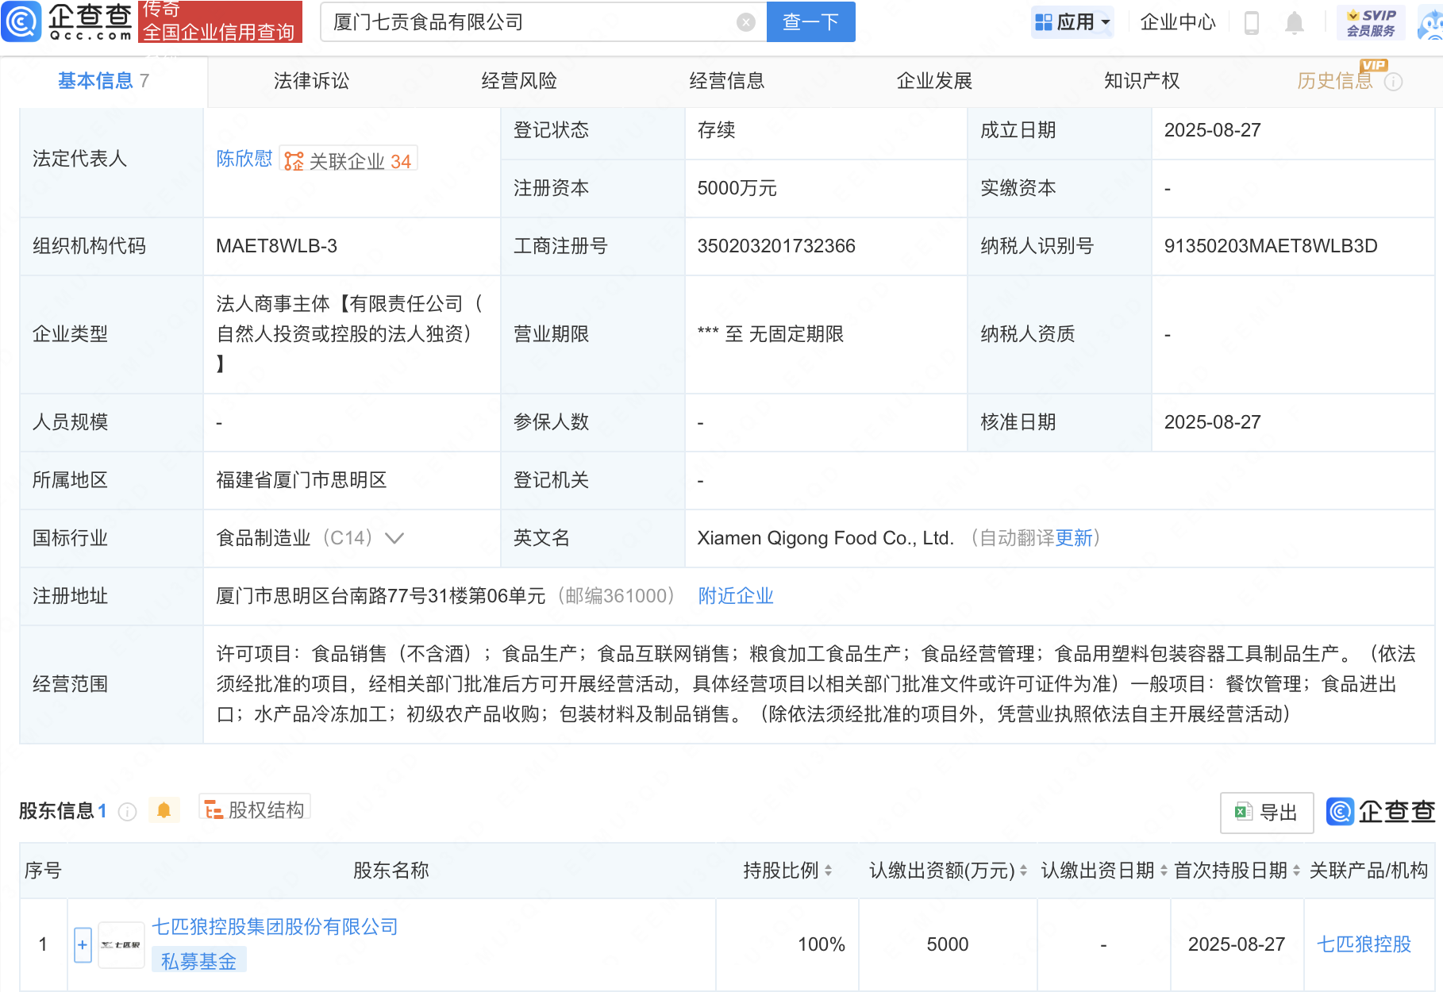
Task: Open the 知识产权 tab
Action: (1141, 81)
